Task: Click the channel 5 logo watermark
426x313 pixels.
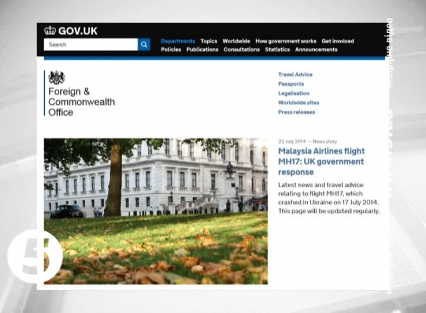Action: click(x=35, y=258)
